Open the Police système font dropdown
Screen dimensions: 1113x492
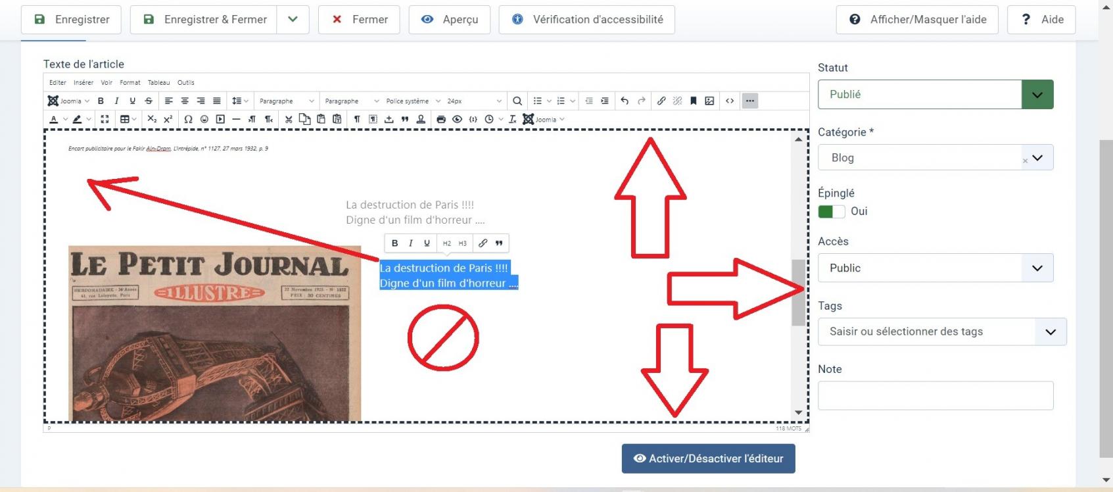413,101
